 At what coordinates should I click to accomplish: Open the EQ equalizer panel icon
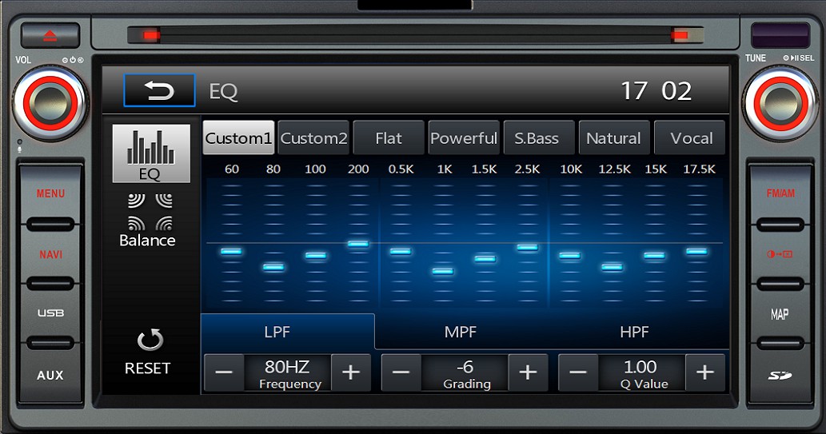[x=151, y=153]
